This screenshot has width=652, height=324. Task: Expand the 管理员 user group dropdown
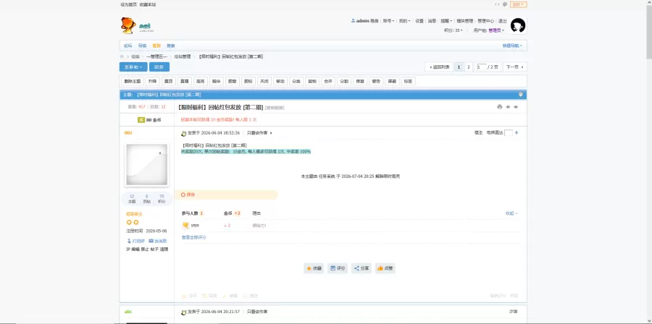(496, 30)
